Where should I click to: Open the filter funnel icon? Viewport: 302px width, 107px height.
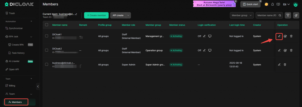coord(288,15)
